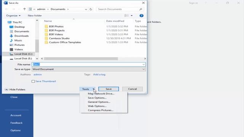244x137 pixels.
Task: Click admin in the address bar breadcrumb
Action: click(x=41, y=9)
